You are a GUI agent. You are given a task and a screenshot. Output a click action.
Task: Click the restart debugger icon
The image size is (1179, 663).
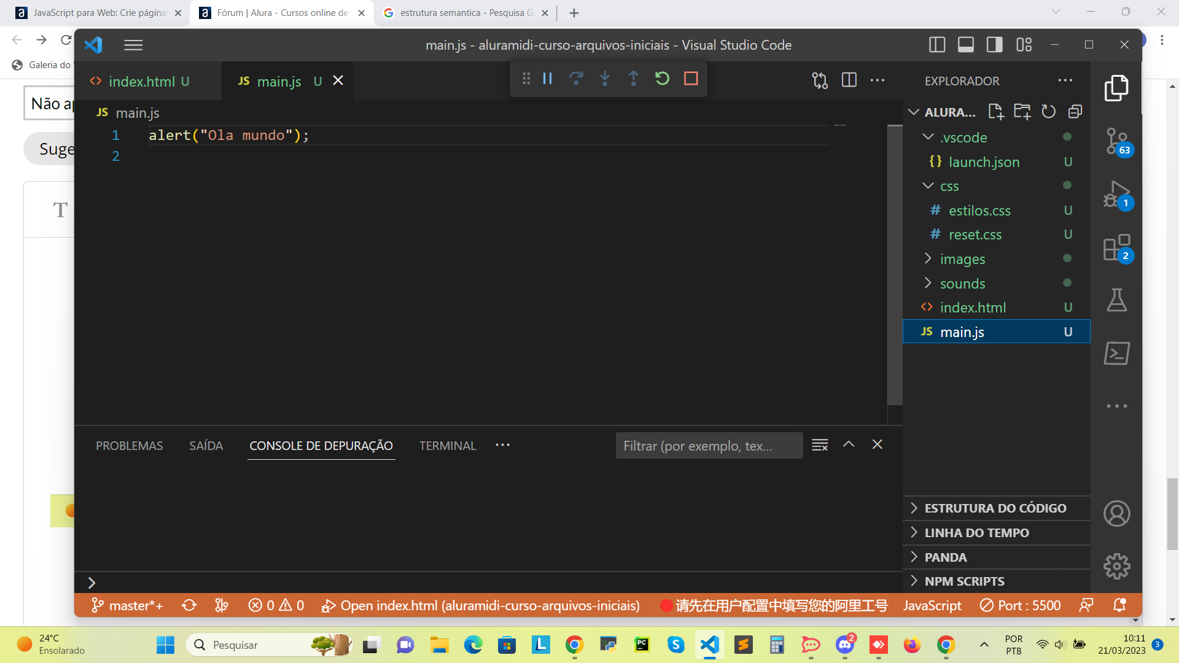[x=663, y=79]
